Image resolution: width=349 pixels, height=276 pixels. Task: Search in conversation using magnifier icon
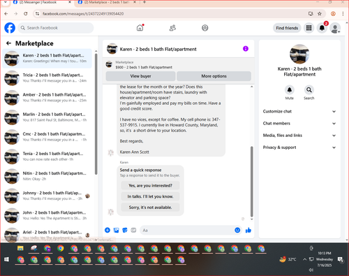(309, 89)
